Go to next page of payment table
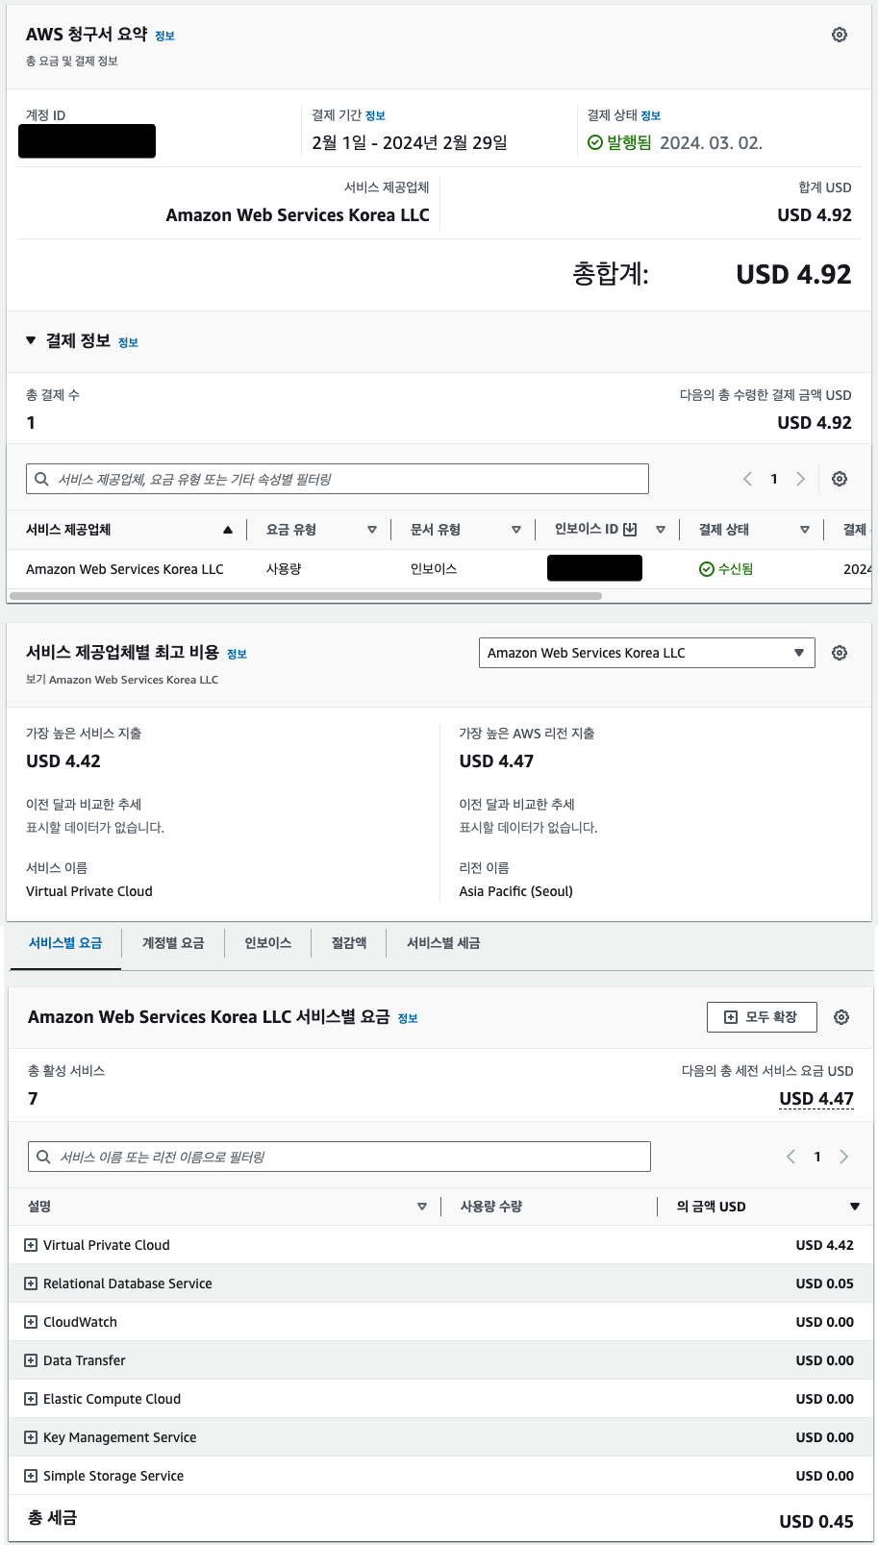Viewport: 878px width, 1545px height. (800, 479)
